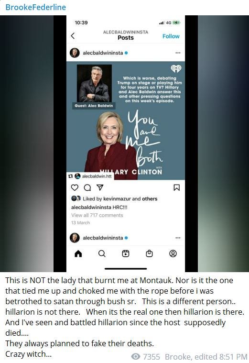Tap alecbaldwininsta avatar on first post

tap(75, 53)
